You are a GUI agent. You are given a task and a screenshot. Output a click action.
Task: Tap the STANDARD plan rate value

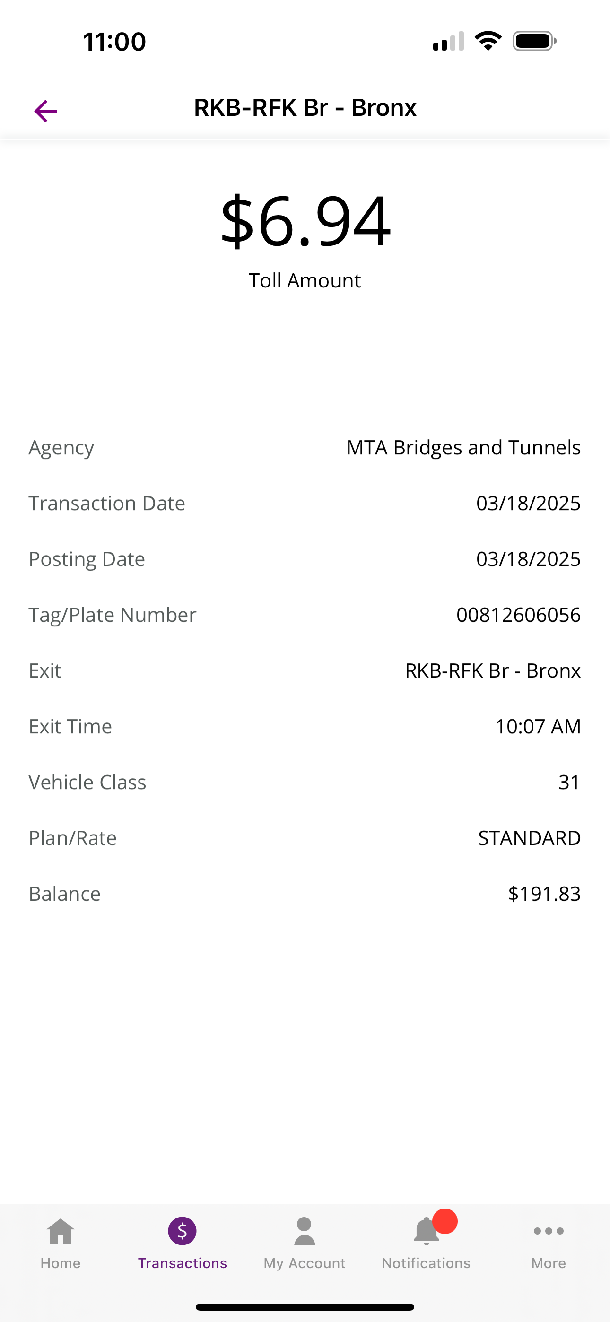pyautogui.click(x=530, y=837)
